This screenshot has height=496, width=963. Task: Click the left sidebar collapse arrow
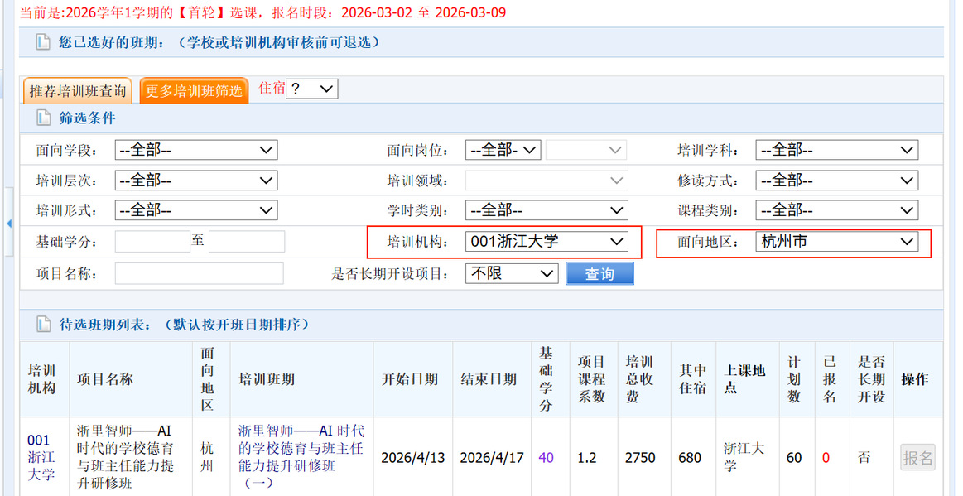pyautogui.click(x=8, y=224)
